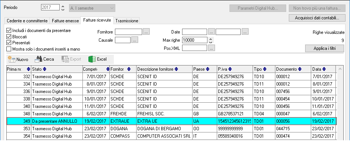Click DOGANA DI BERGAMO cell

(x=164, y=129)
